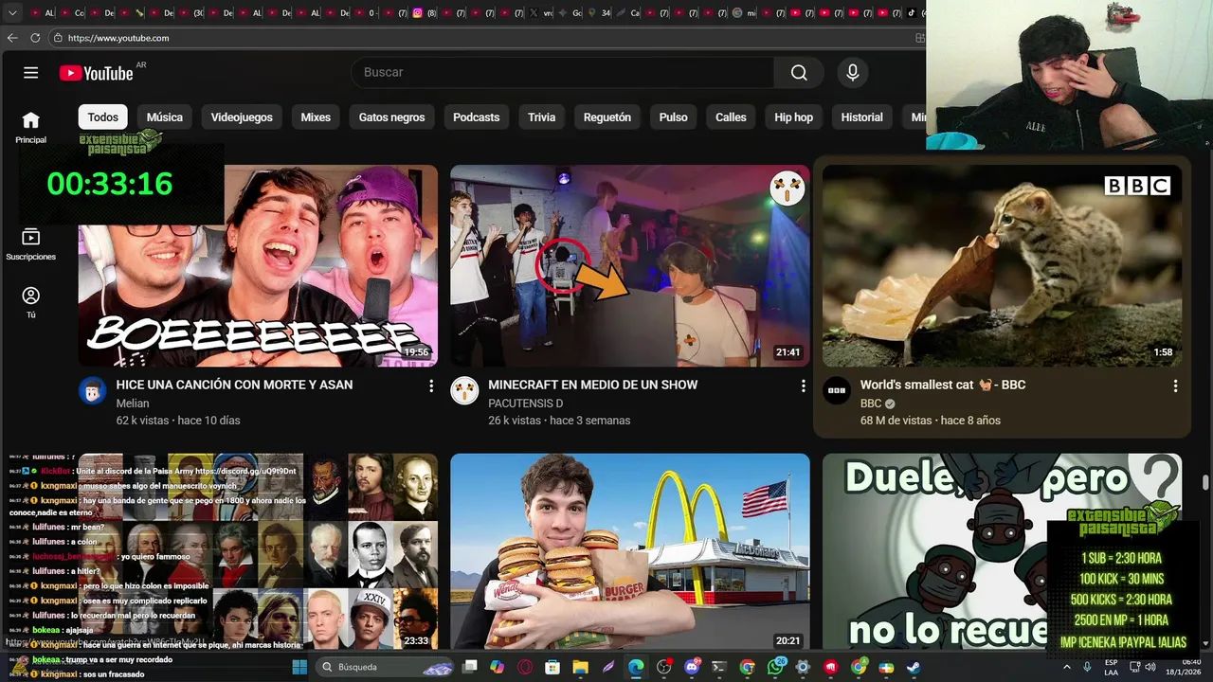The image size is (1213, 682).
Task: Select the Hip hop filter chip
Action: click(x=794, y=117)
